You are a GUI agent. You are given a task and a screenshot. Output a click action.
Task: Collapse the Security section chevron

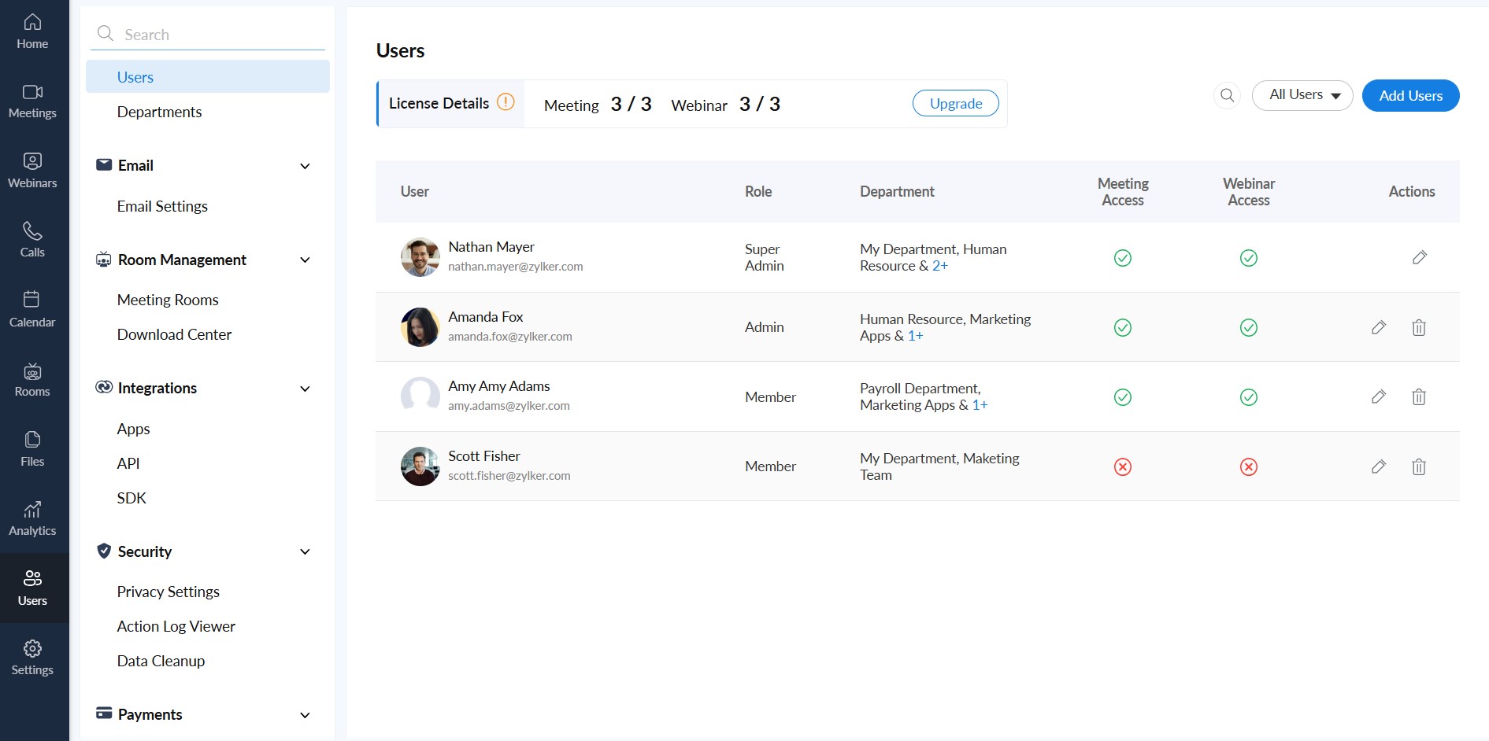pyautogui.click(x=305, y=551)
